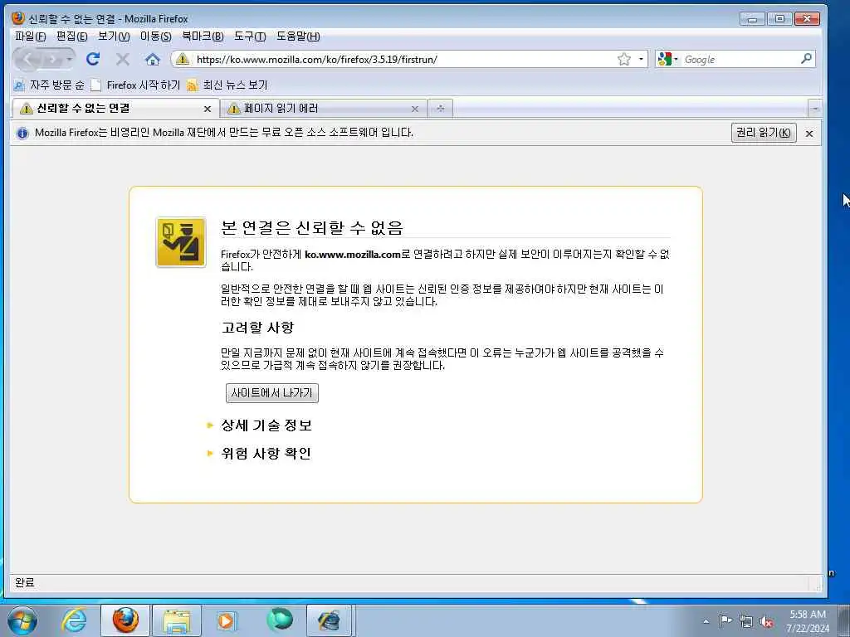Switch to the 페이지 읽기 에러 tab
Screen dimensions: 850x637
tap(323, 109)
